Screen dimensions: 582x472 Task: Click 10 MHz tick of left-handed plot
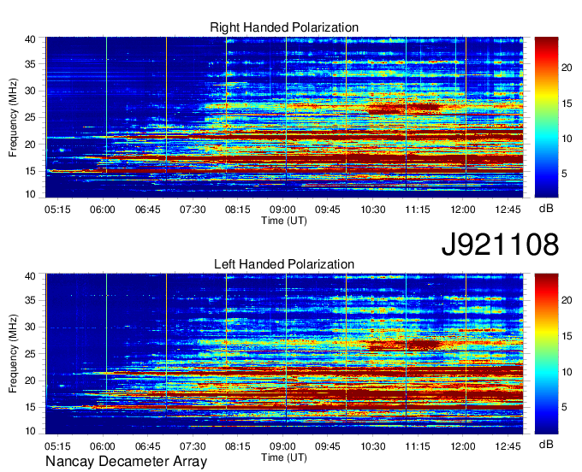30,431
